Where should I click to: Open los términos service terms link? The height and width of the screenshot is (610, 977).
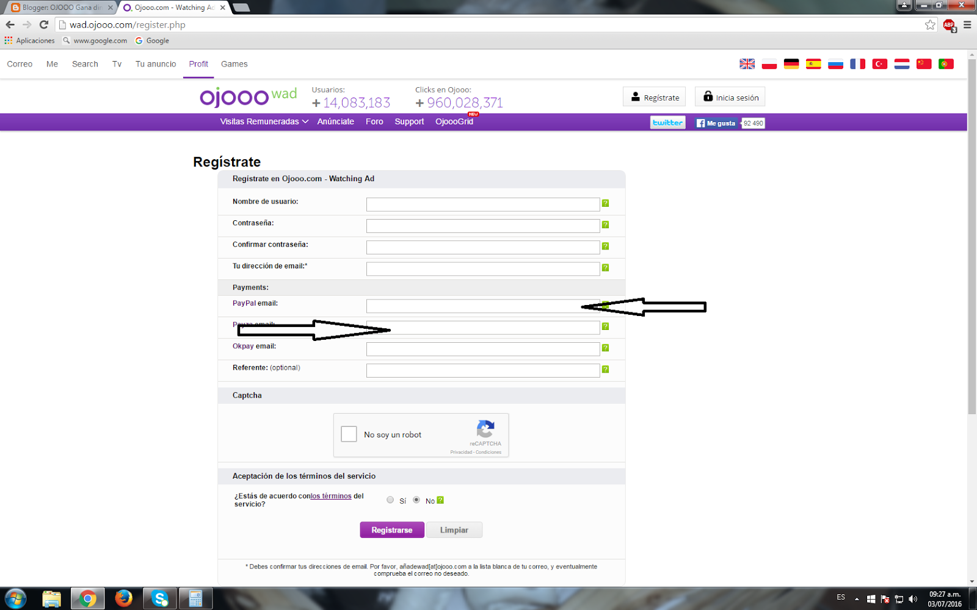pyautogui.click(x=330, y=496)
